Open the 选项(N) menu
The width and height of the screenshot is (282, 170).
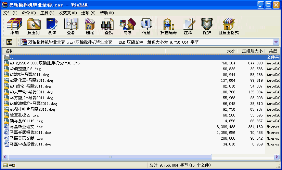point(88,13)
